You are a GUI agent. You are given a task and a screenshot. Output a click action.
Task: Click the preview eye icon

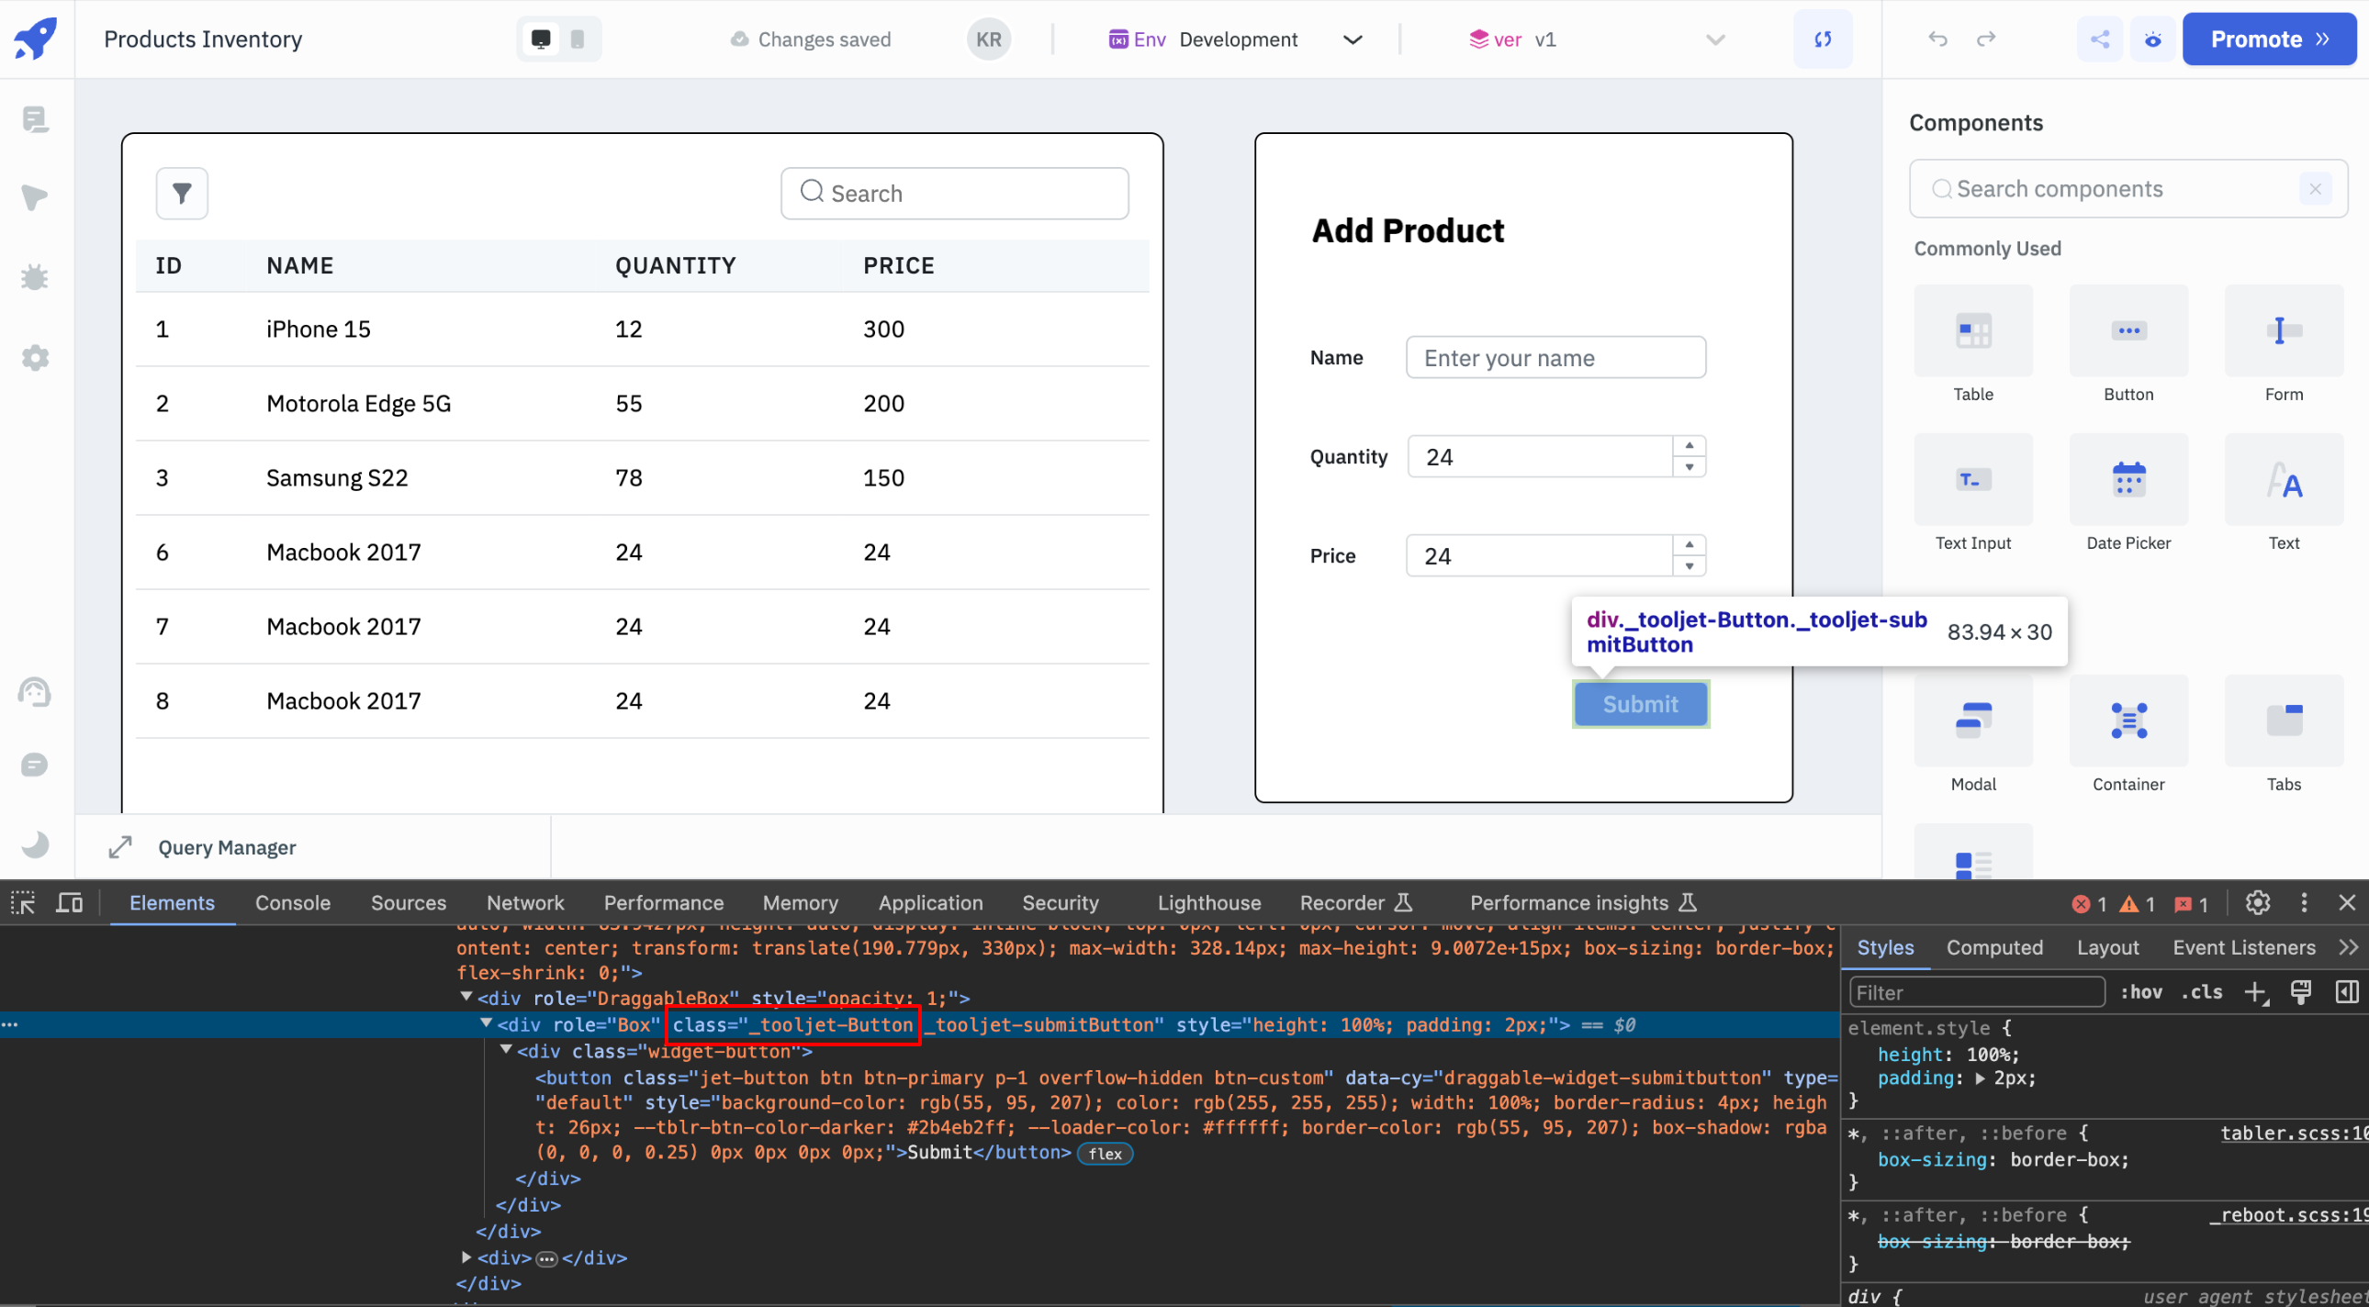2153,39
